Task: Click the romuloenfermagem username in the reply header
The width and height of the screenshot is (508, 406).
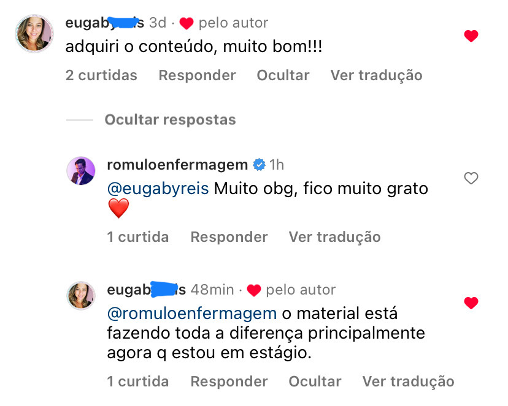Action: [177, 165]
